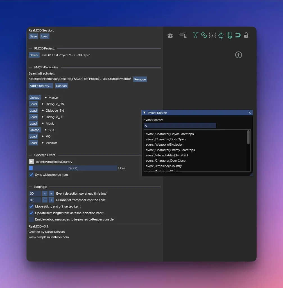Image resolution: width=283 pixels, height=288 pixels.
Task: Decrease event detection look ahead time
Action: [45, 193]
